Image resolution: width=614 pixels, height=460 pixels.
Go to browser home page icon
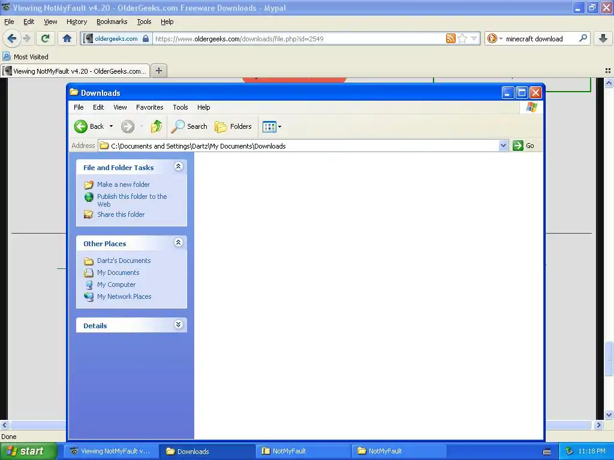(x=67, y=38)
